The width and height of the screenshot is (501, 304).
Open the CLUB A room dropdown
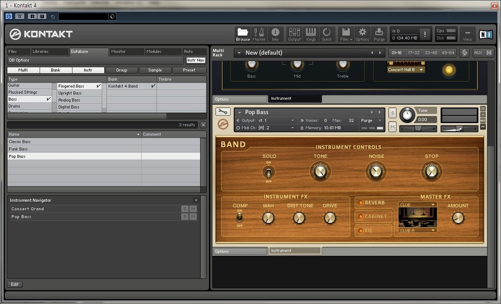click(417, 230)
